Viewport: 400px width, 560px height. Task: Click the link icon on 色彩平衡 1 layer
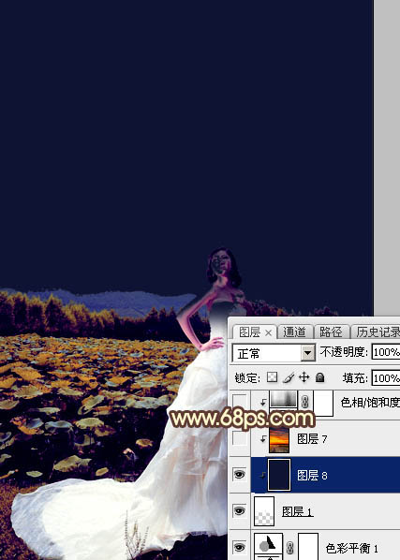290,547
